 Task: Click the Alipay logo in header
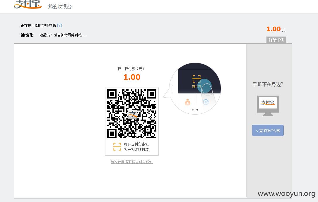(x=28, y=4)
